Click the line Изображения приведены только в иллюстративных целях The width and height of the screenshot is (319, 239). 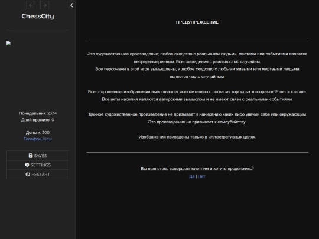tap(197, 137)
